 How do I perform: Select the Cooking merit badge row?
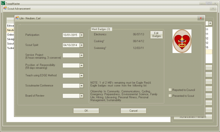pyautogui.click(x=119, y=41)
